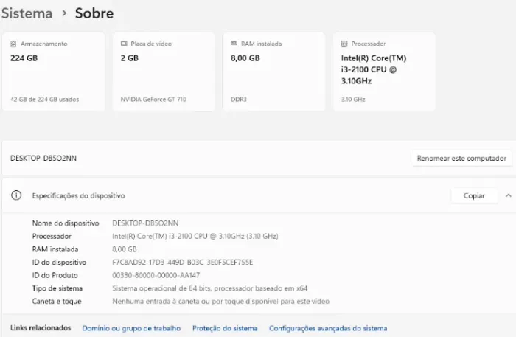Click the processor icon beside Processador
Viewport: 516px width, 337px height.
[344, 44]
